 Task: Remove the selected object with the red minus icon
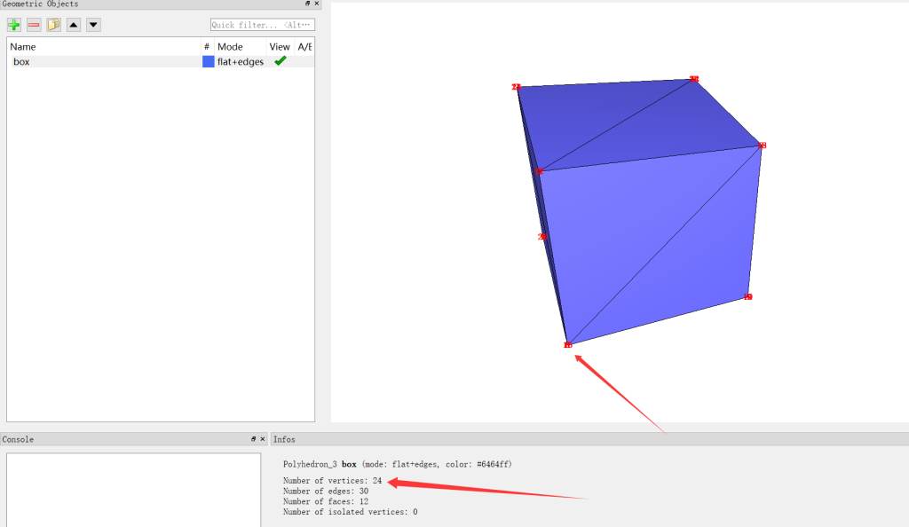coord(34,25)
